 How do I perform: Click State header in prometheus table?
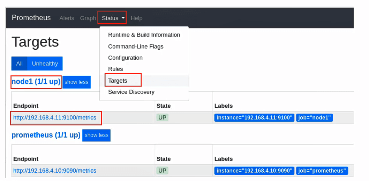pos(164,159)
